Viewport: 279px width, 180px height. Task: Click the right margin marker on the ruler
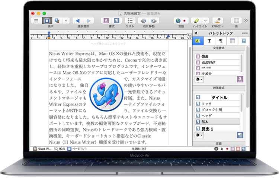coord(168,36)
